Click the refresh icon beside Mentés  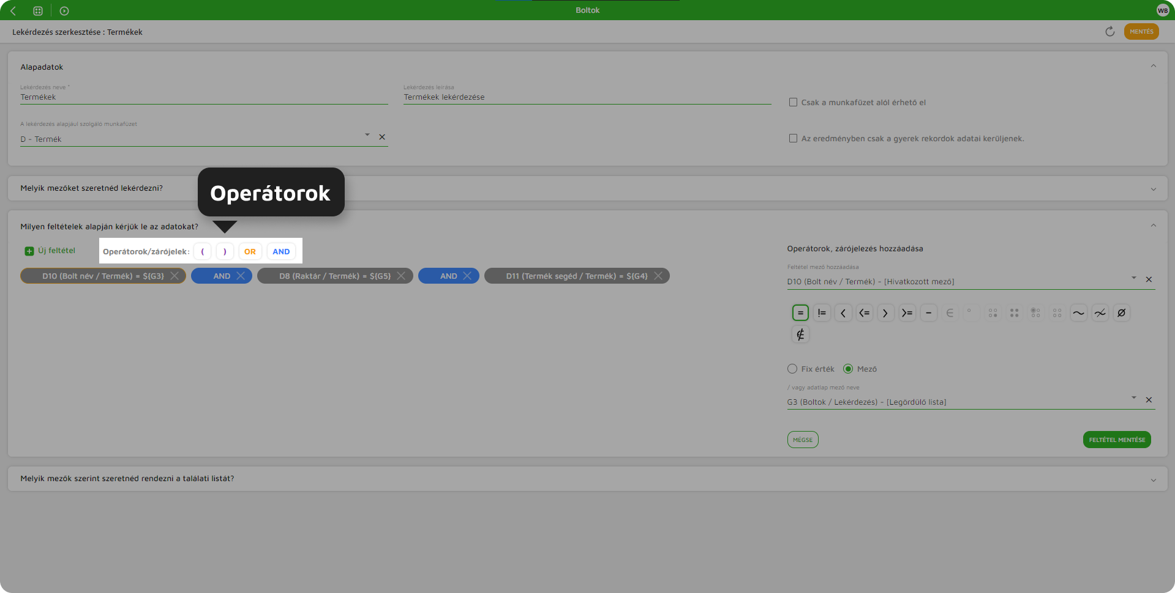pos(1109,32)
